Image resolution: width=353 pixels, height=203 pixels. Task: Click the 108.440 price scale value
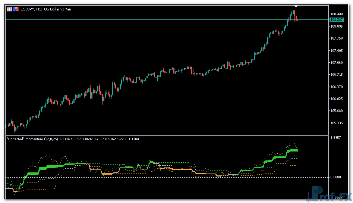click(x=336, y=14)
